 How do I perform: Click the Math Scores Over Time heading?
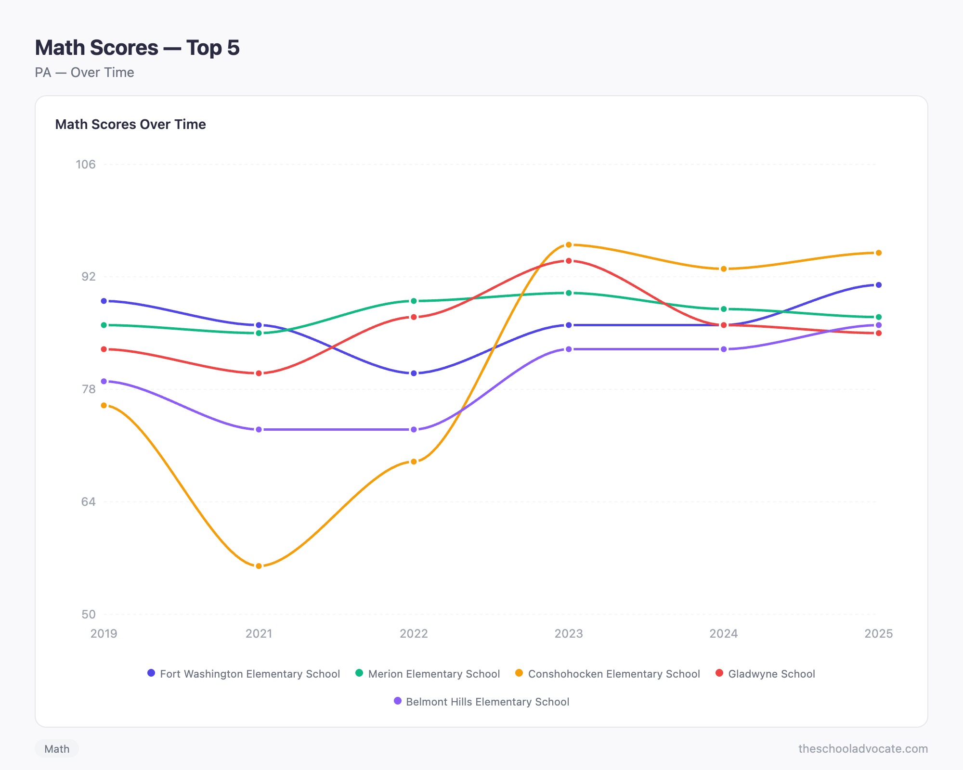[x=130, y=124]
